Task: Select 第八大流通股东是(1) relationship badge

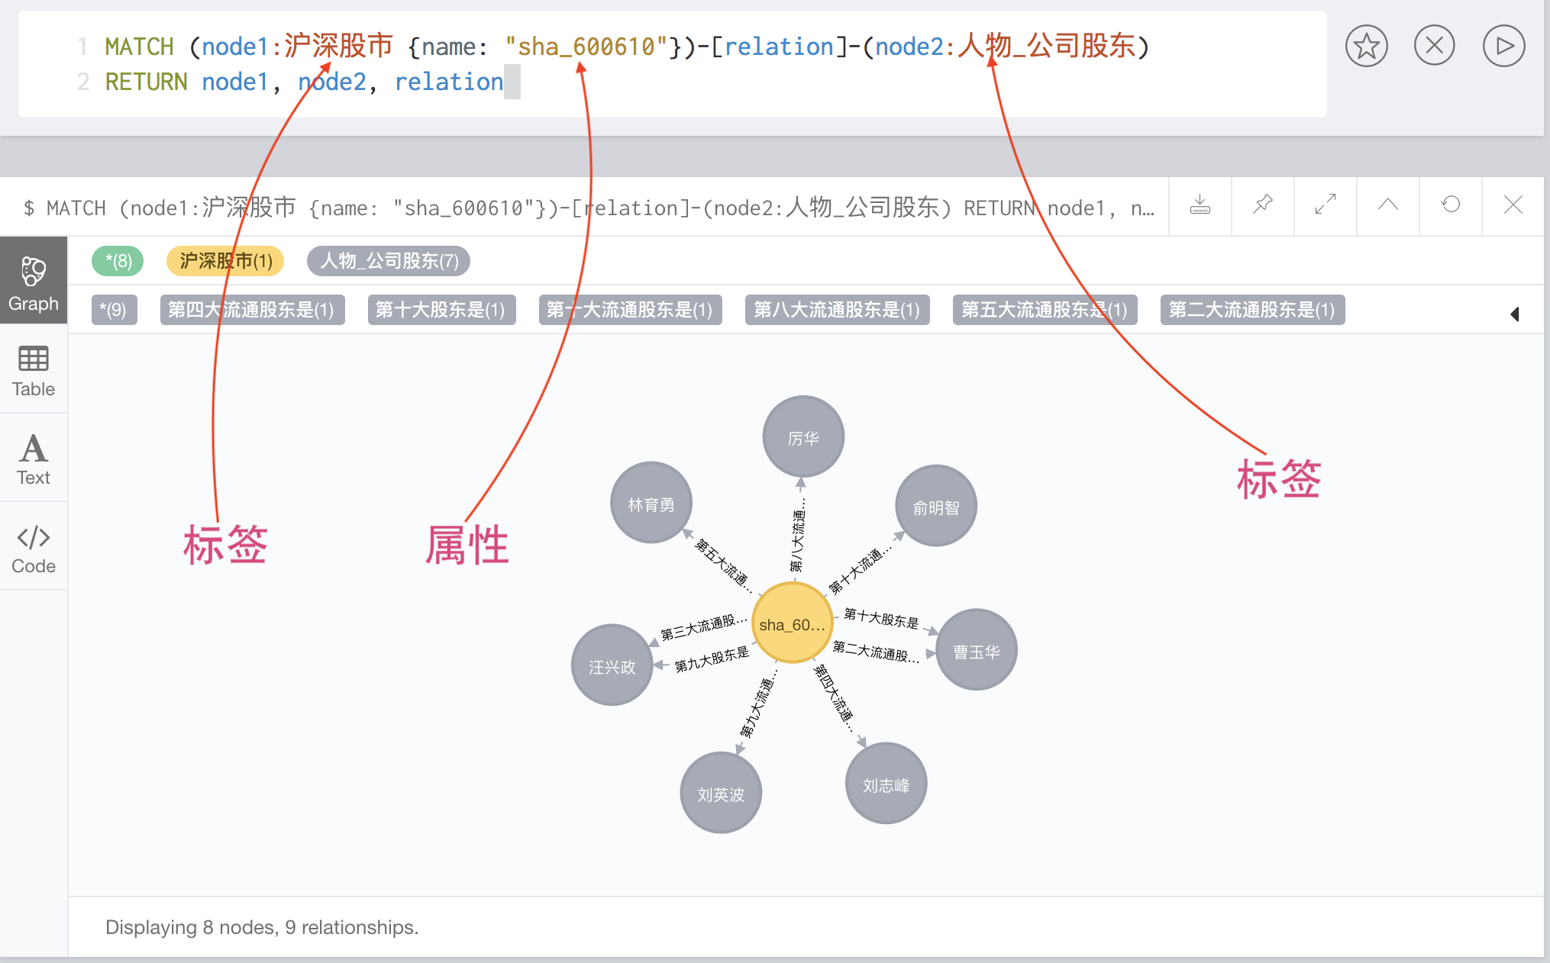Action: coord(838,310)
